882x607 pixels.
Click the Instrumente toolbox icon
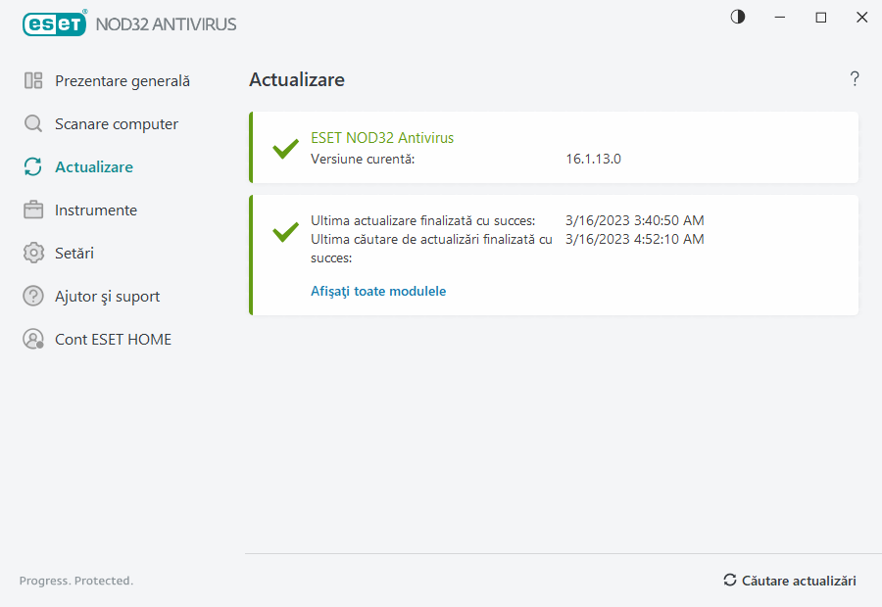33,210
